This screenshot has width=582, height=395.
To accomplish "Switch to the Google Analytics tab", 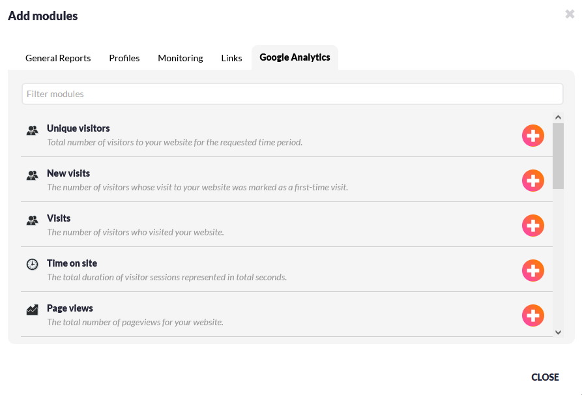I will click(295, 57).
